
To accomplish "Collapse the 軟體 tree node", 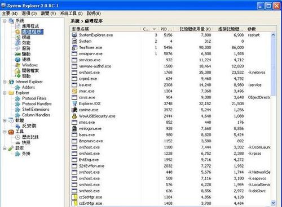I will tap(5, 120).
